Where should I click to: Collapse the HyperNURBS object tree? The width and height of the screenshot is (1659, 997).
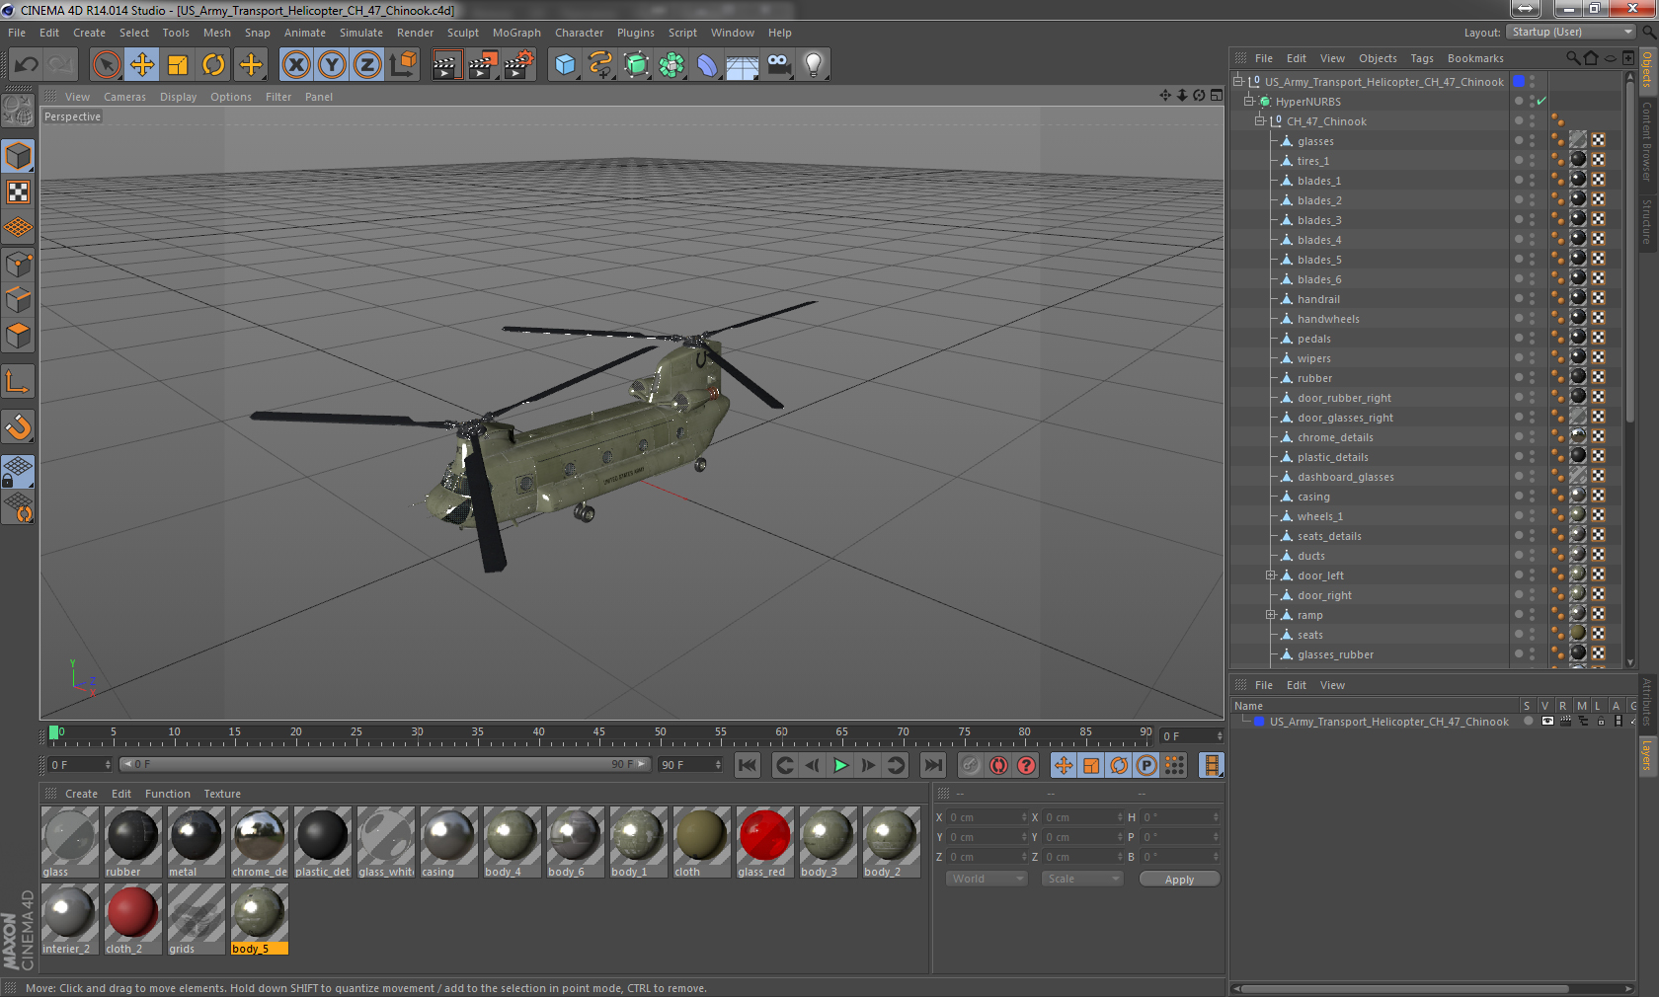click(x=1248, y=101)
